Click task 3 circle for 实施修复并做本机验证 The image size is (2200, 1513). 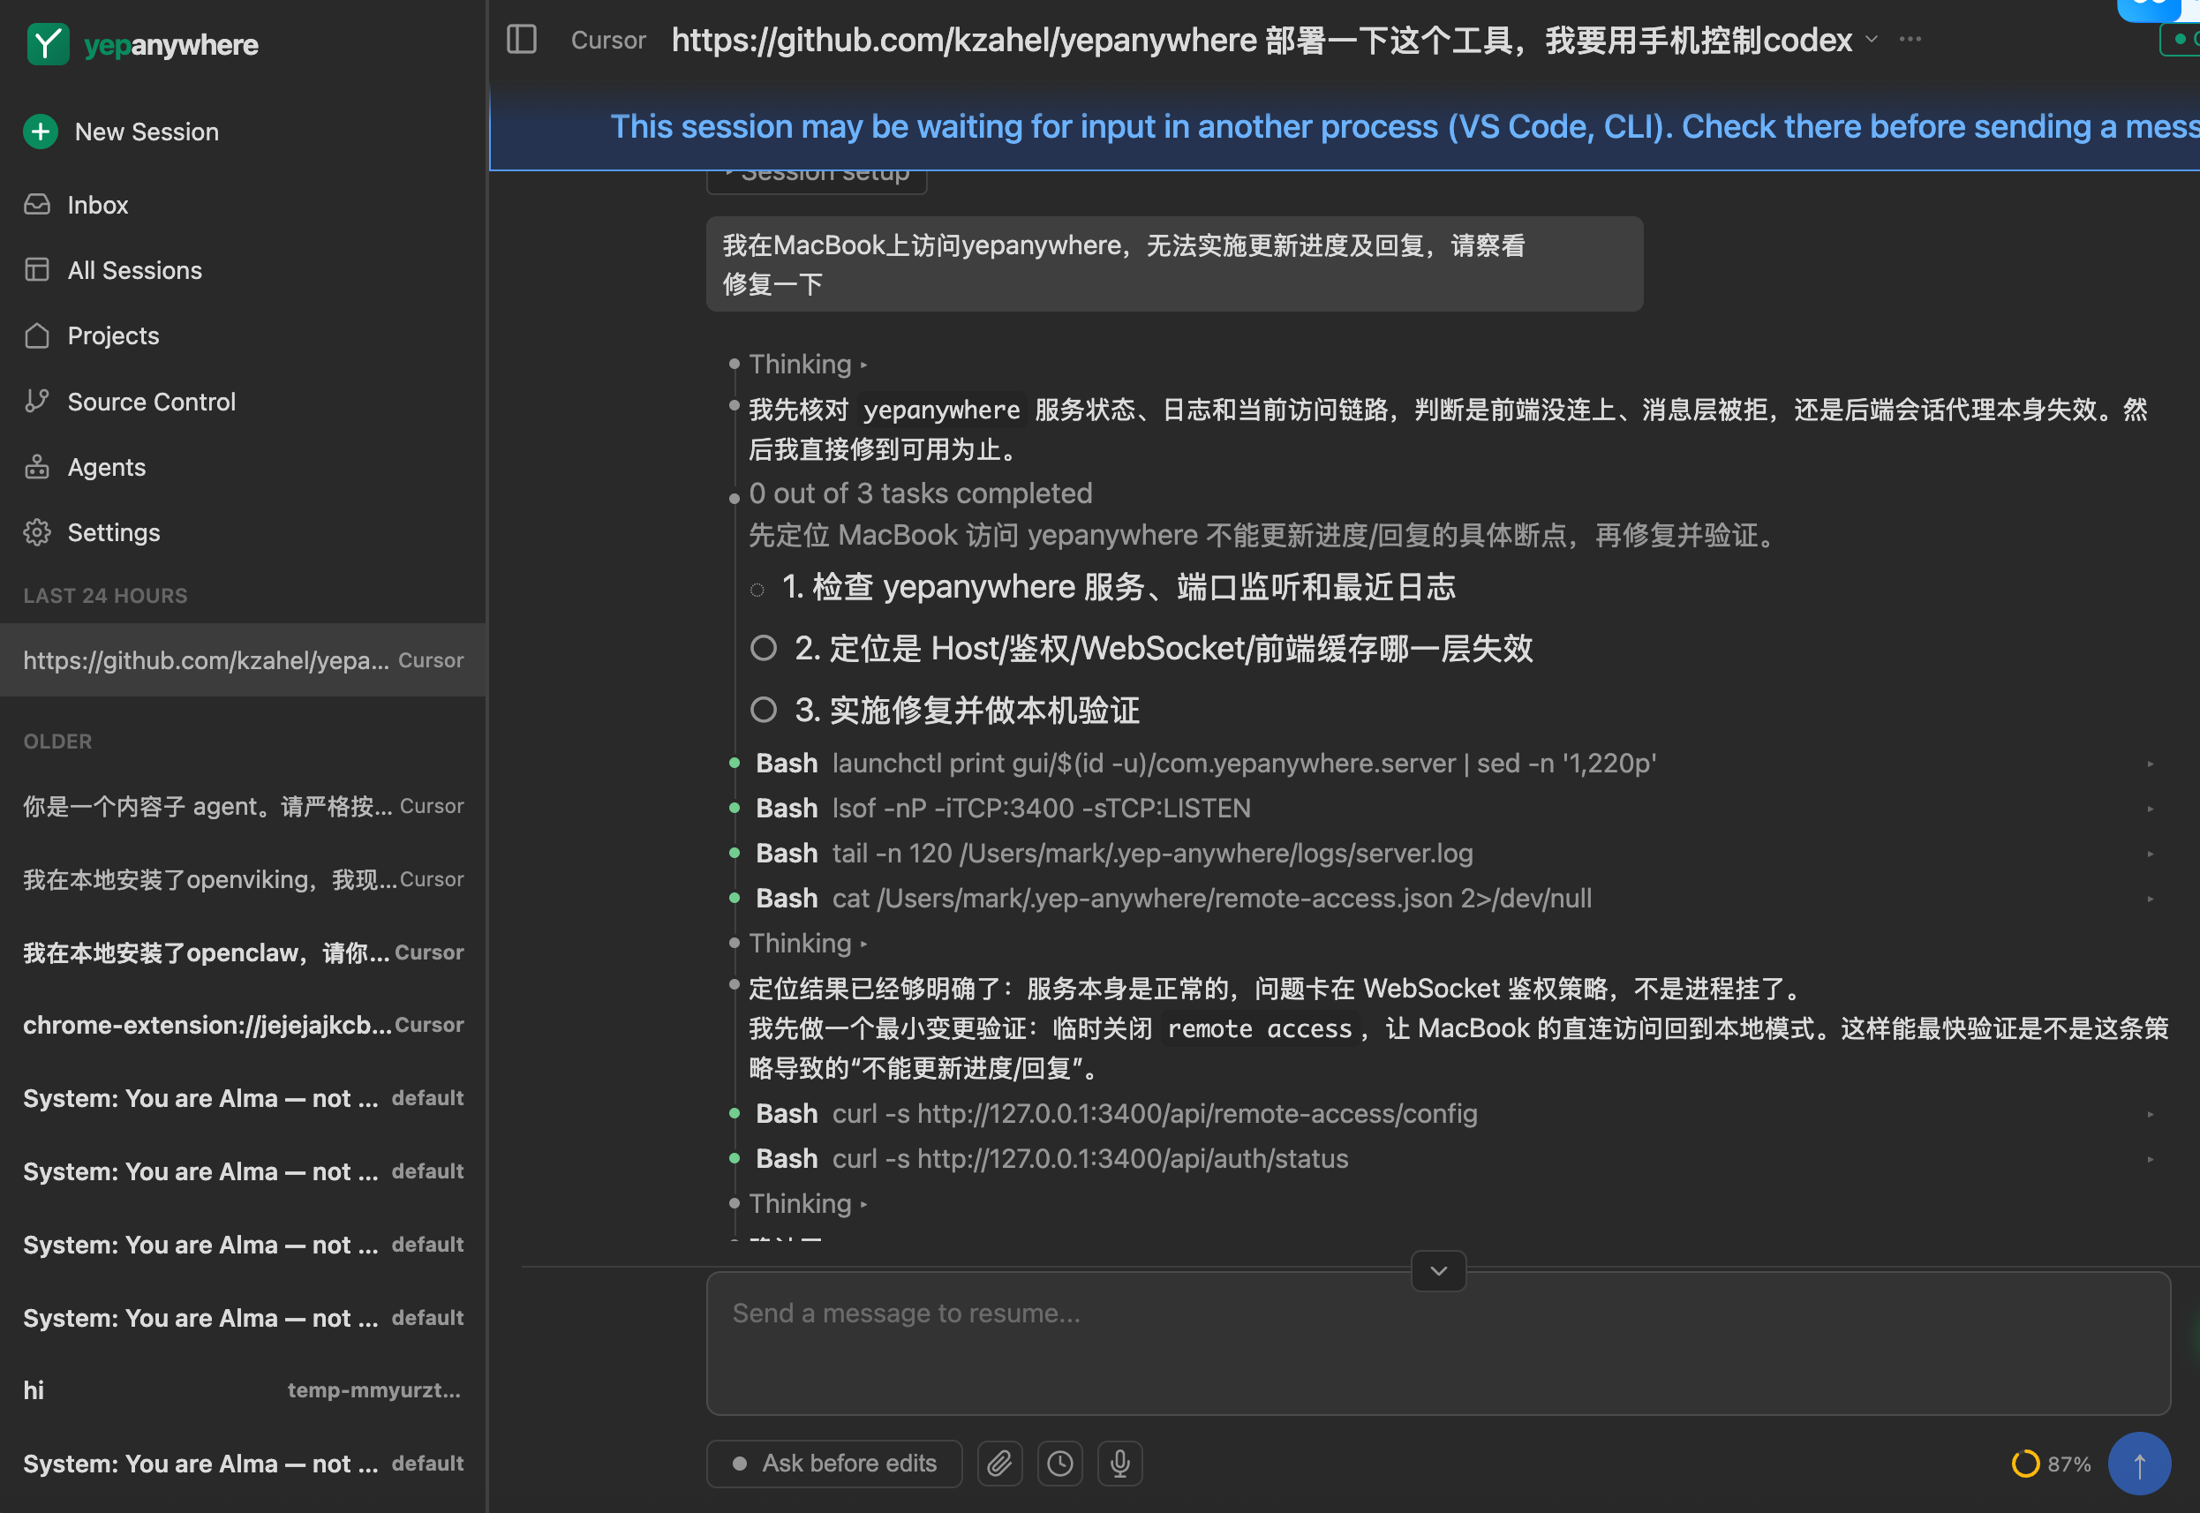click(x=763, y=710)
